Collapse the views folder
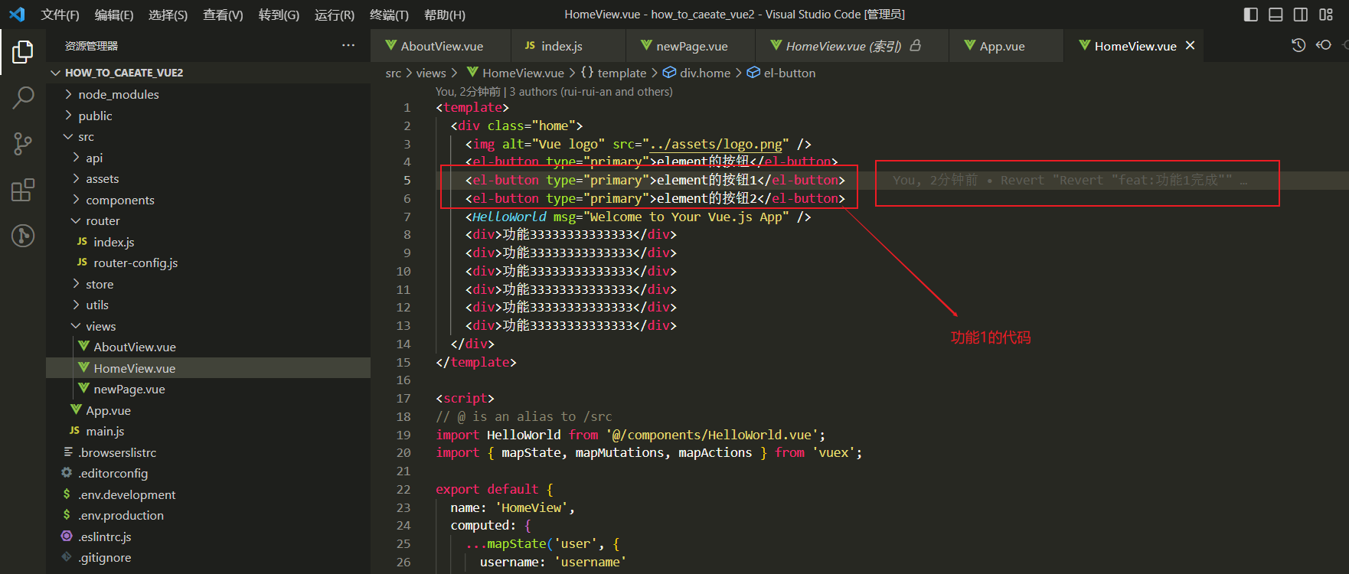1349x574 pixels. point(208,326)
